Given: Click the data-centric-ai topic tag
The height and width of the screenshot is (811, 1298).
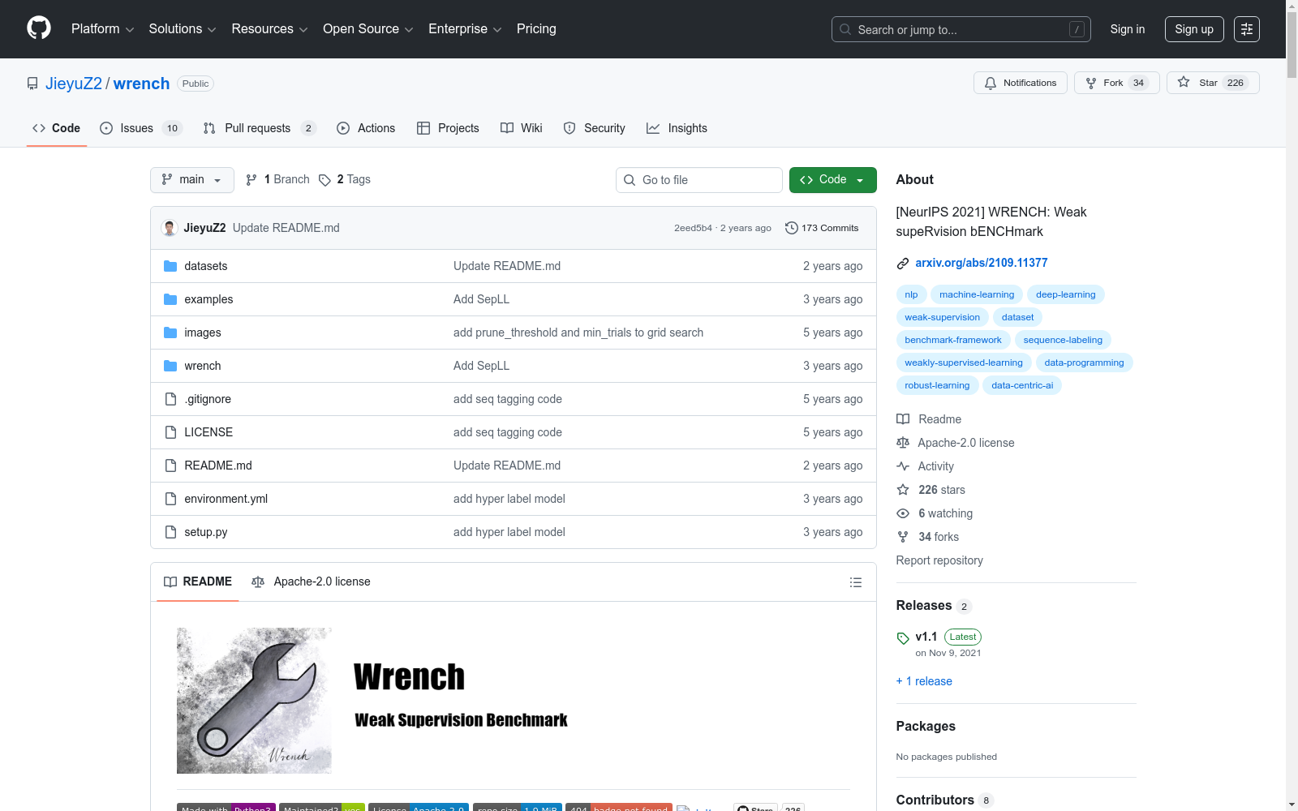Looking at the screenshot, I should coord(1022,385).
